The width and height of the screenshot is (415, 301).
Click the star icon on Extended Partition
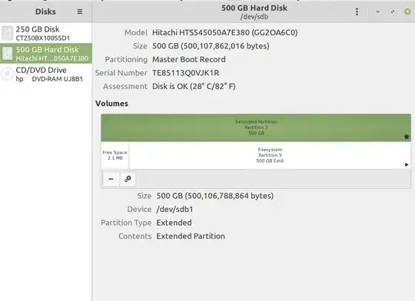(x=407, y=137)
